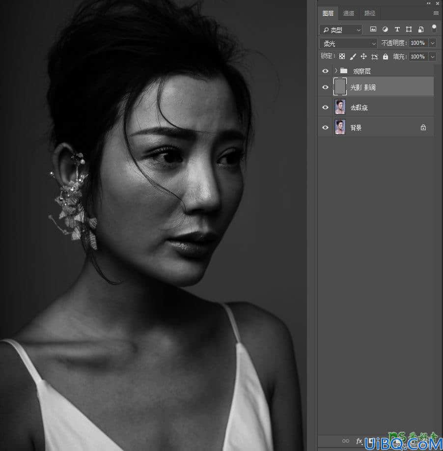This screenshot has width=443, height=451.
Task: Switch to the 通道 tab
Action: (348, 13)
